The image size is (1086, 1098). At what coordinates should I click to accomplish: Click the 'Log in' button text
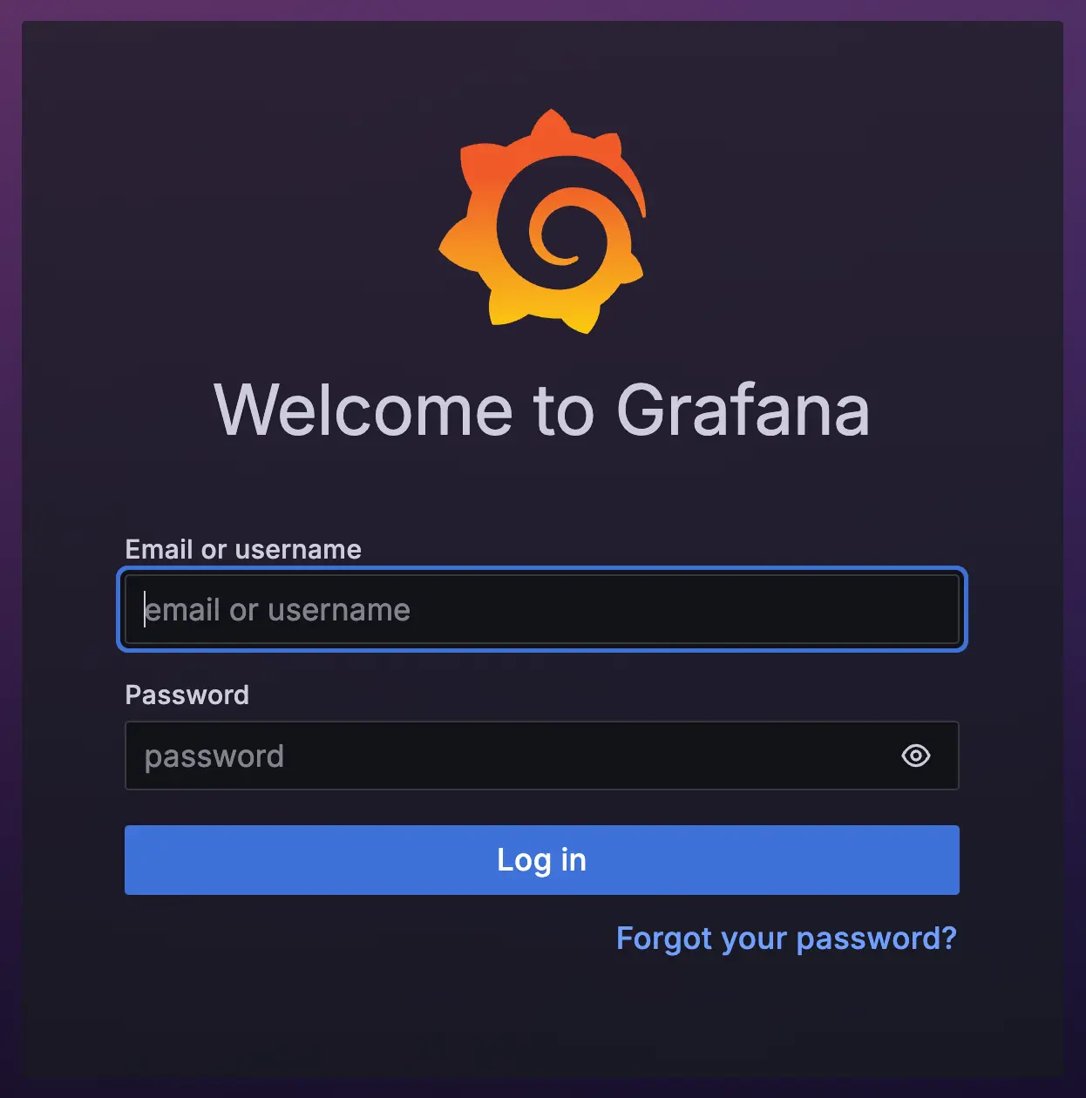[542, 860]
